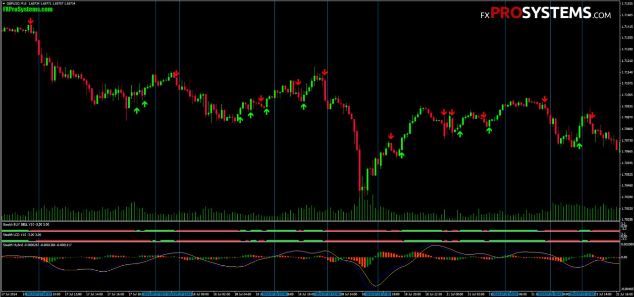Click the green buy arrow under the 21 Jul 12:45 line
Viewport: 634px width, 297px height.
click(x=579, y=146)
